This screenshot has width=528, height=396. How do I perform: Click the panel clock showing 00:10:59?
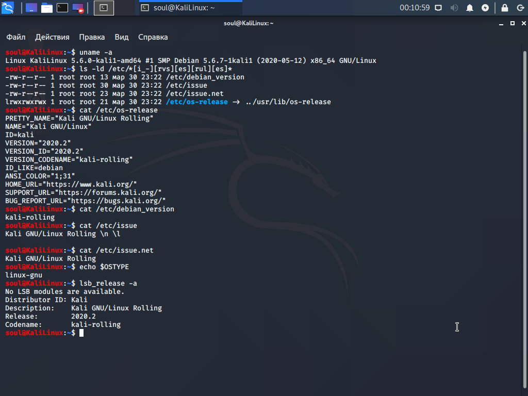pyautogui.click(x=415, y=8)
